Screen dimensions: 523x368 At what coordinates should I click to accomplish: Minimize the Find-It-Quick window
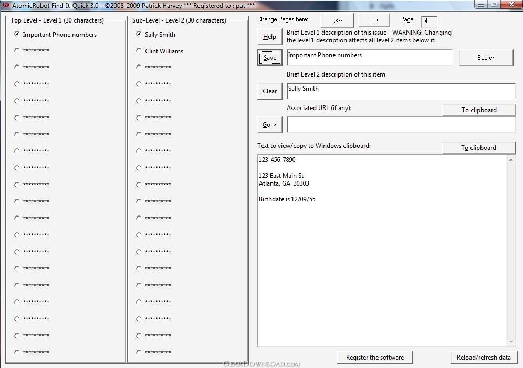[480, 5]
